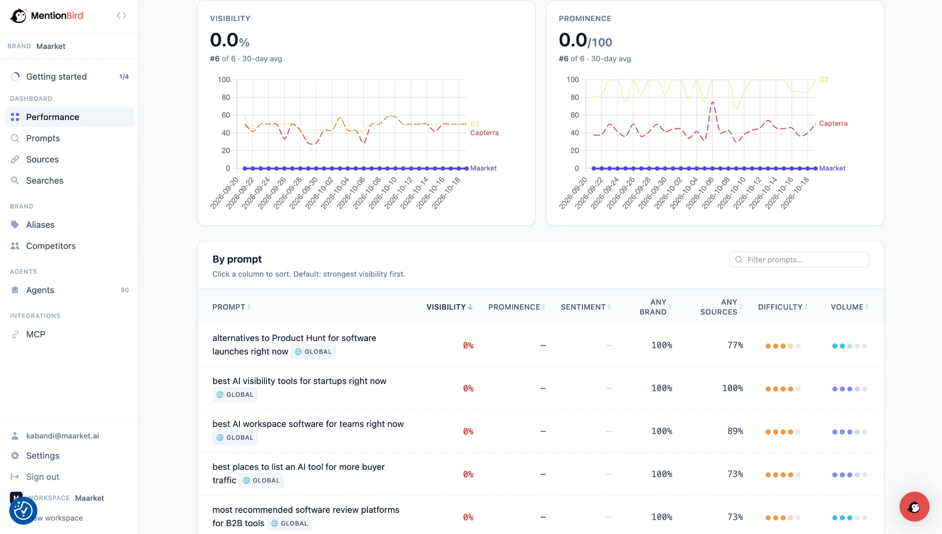This screenshot has width=942, height=534.
Task: Click difficulty dots for AI workspace software row
Action: coord(783,432)
